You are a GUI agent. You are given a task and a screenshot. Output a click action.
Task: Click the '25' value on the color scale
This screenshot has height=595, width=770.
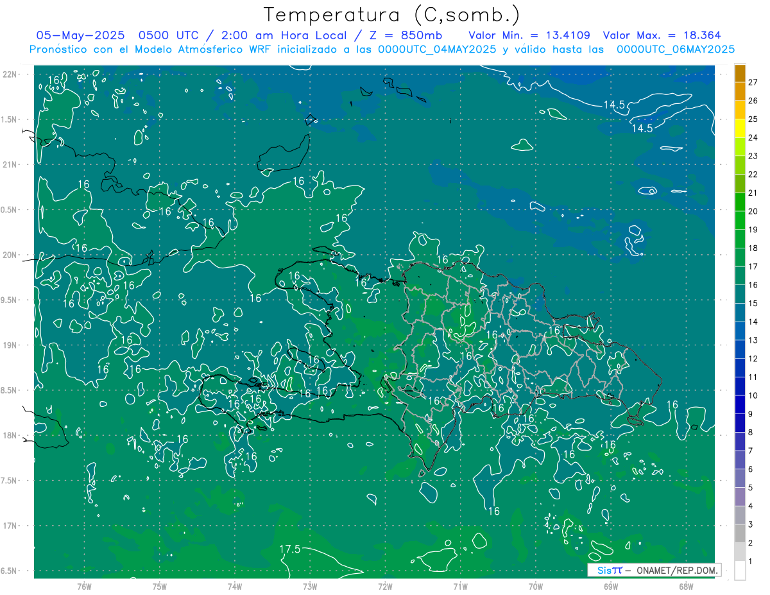[753, 119]
